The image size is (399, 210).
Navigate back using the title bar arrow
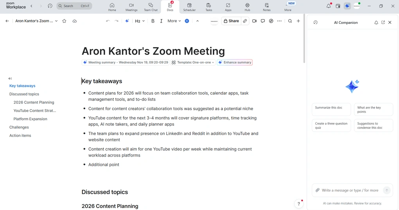(x=31, y=6)
